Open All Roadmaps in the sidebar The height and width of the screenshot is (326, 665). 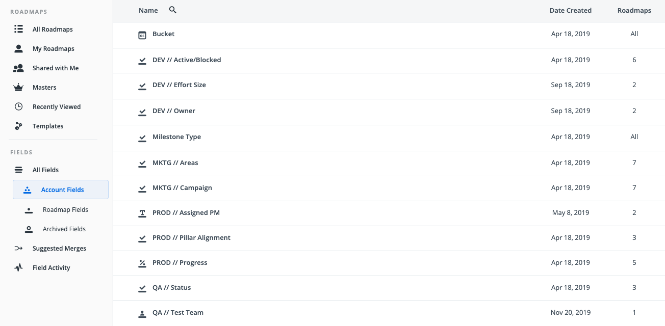[53, 29]
